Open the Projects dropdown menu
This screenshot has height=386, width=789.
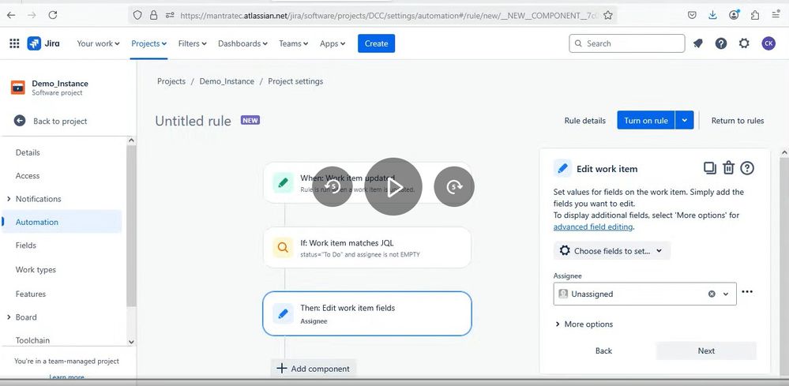coord(149,43)
